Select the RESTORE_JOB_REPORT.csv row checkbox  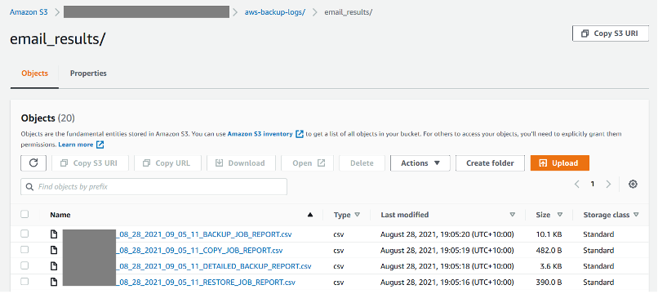[x=24, y=282]
